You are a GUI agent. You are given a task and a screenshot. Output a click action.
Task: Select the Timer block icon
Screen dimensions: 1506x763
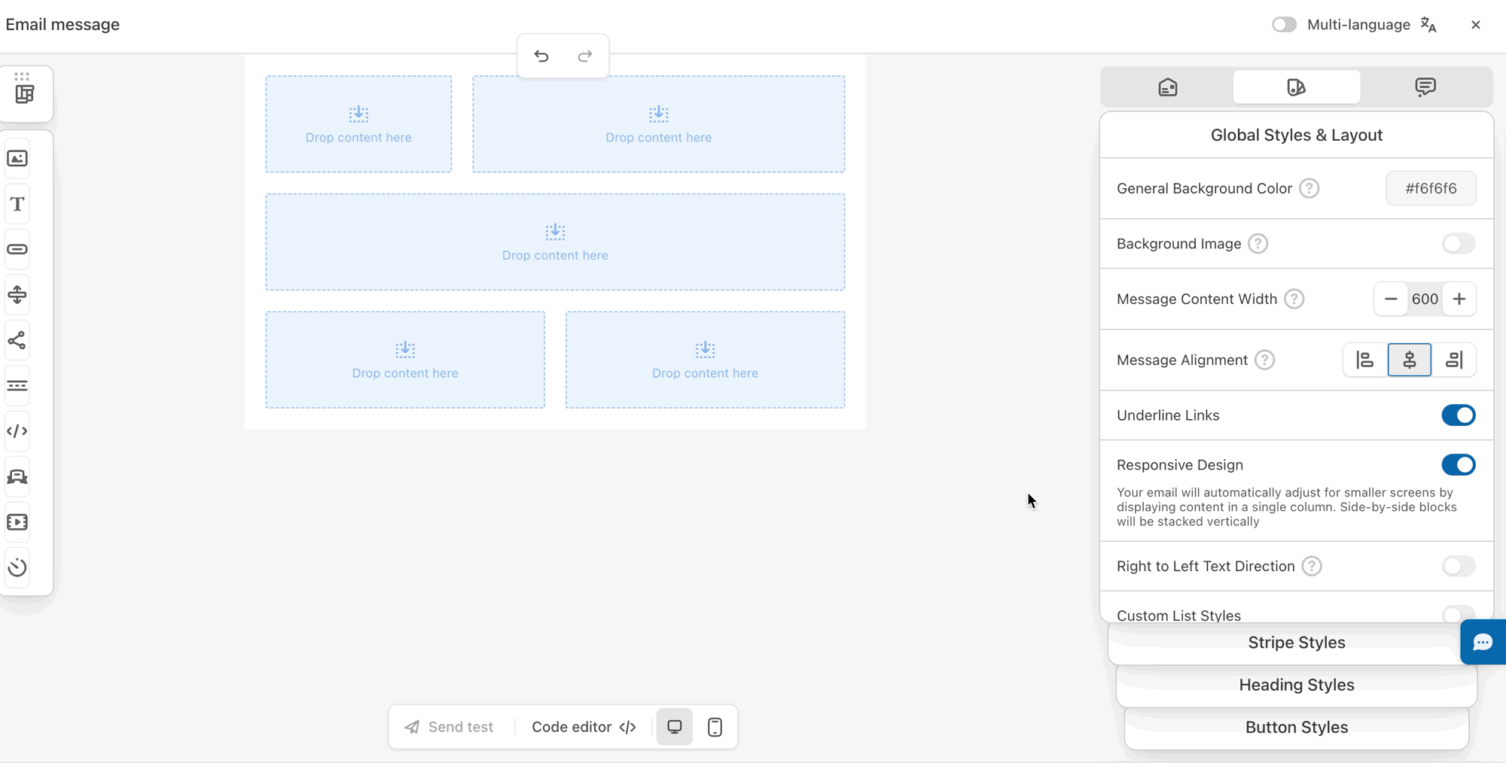pos(17,567)
